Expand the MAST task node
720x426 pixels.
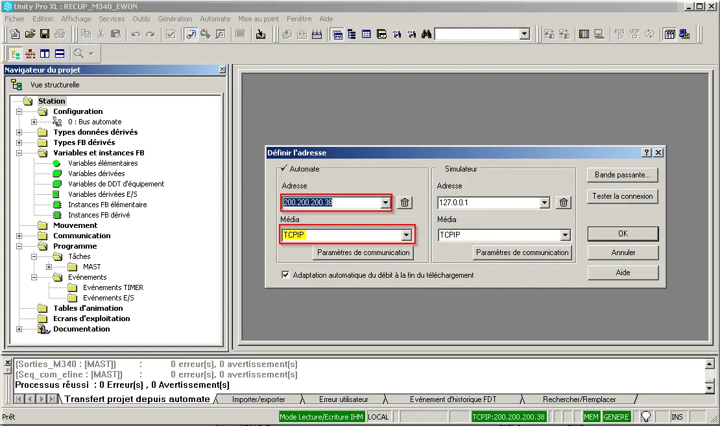coord(49,267)
